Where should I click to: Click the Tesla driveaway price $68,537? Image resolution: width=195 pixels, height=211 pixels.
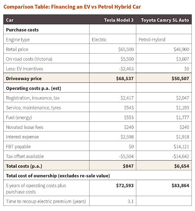(x=125, y=78)
